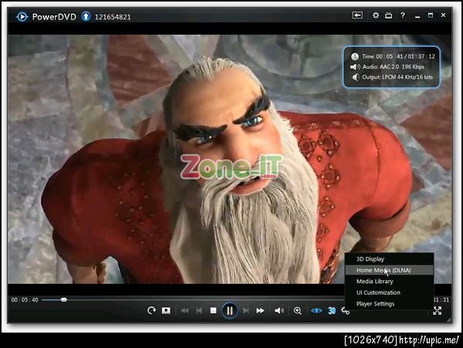Click the return-to-previous arrow icon in title bar
This screenshot has width=463, height=348.
tap(357, 15)
